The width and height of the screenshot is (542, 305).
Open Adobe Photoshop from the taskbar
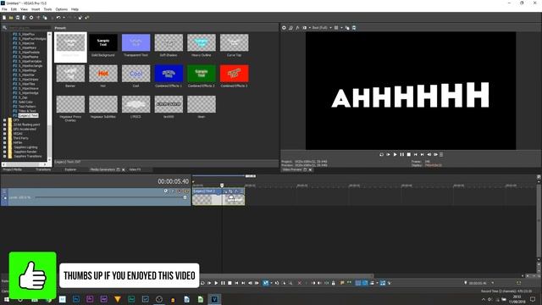click(76, 299)
